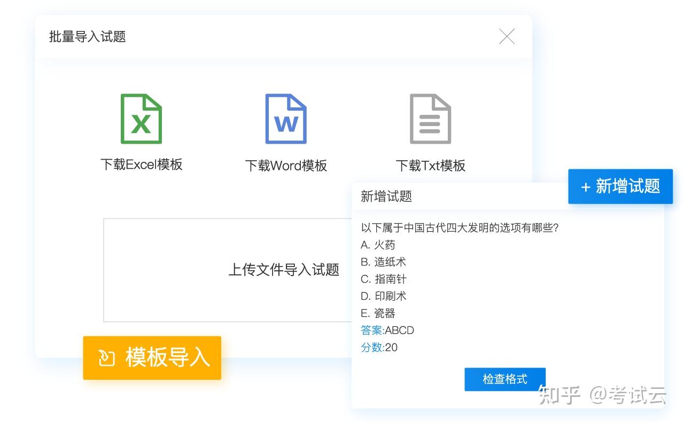Click the yellow 模板导入 button
Viewport: 684px width, 422px height.
pos(152,358)
